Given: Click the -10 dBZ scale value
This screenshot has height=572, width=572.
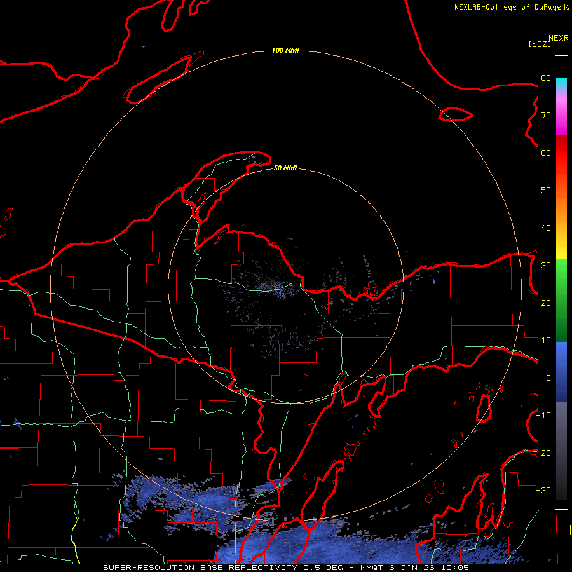Looking at the screenshot, I should pos(544,415).
